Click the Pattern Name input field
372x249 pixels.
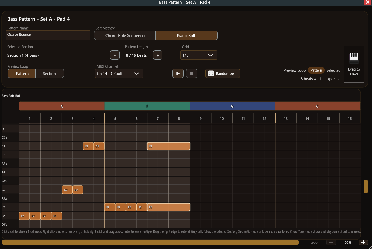[x=48, y=35]
